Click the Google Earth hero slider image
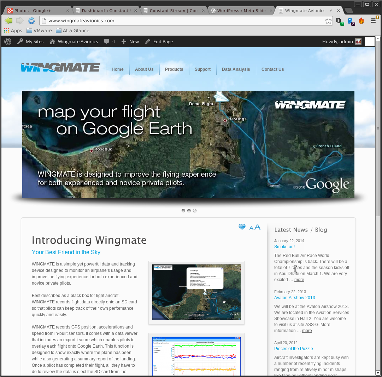The image size is (382, 377). (188, 145)
